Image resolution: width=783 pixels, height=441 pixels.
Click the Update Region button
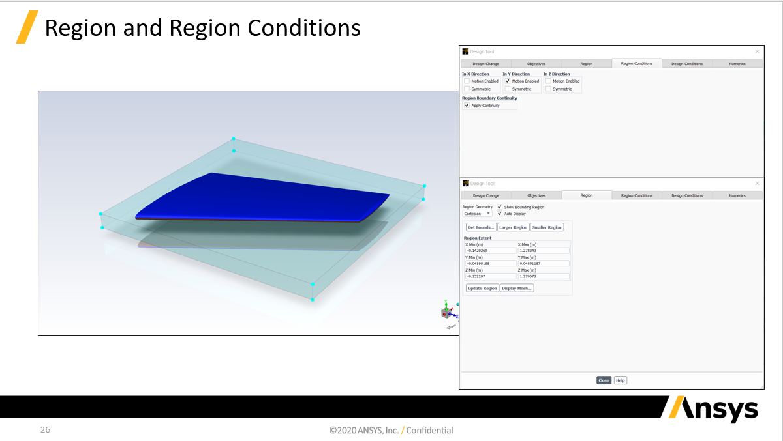pyautogui.click(x=482, y=288)
